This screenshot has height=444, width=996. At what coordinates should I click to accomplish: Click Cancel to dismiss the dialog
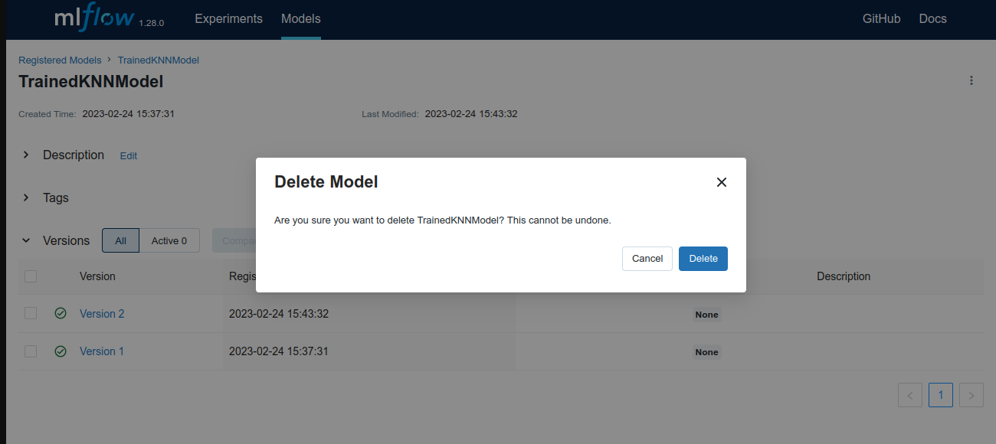click(x=647, y=258)
